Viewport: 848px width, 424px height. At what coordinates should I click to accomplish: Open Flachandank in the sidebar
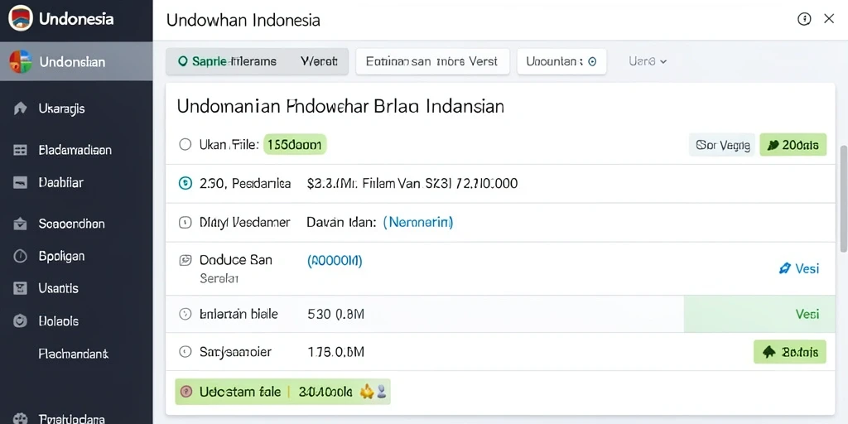[x=74, y=354]
